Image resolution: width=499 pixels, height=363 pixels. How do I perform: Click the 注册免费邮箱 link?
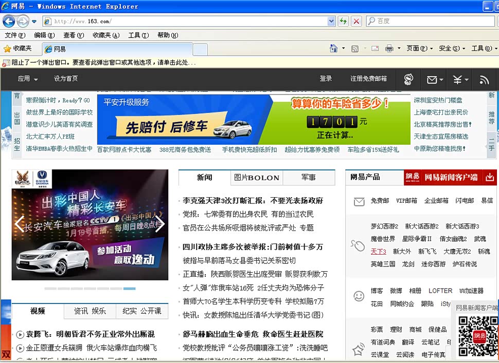[x=368, y=79]
